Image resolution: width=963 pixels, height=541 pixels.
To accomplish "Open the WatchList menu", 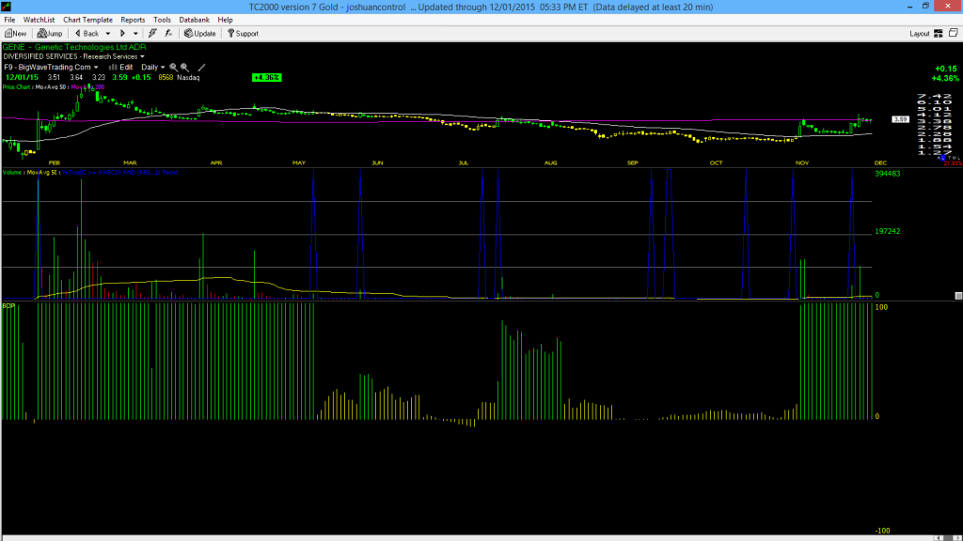I will [x=39, y=20].
